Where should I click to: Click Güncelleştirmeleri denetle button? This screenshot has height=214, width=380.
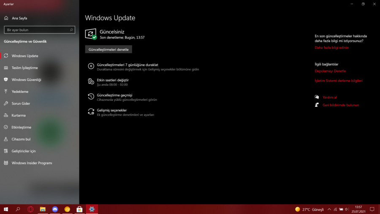point(109,49)
